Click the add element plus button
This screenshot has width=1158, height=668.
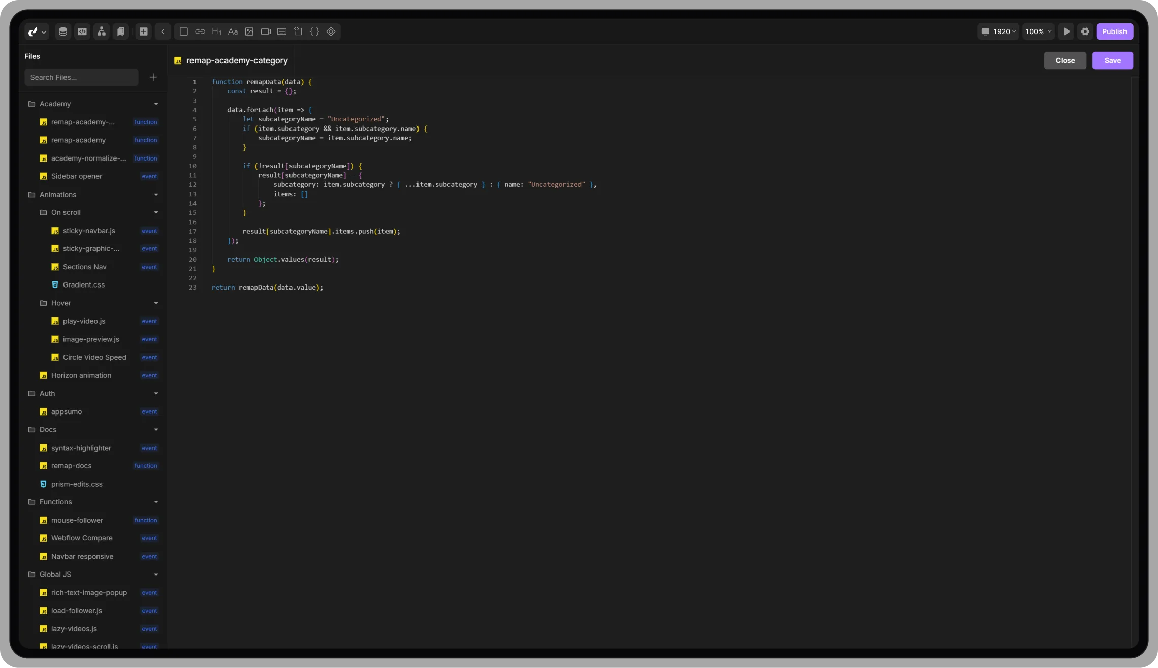(x=144, y=31)
